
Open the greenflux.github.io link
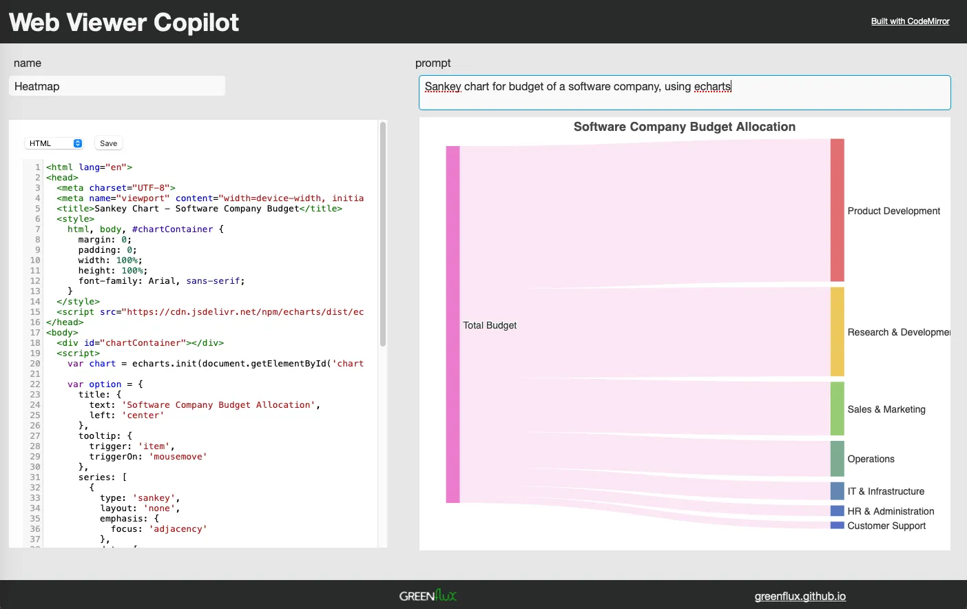coord(800,596)
